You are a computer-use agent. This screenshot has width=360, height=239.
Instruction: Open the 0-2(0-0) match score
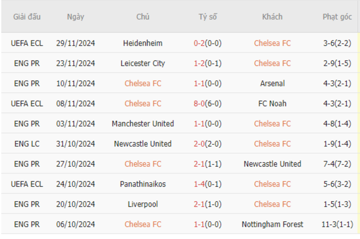point(208,43)
